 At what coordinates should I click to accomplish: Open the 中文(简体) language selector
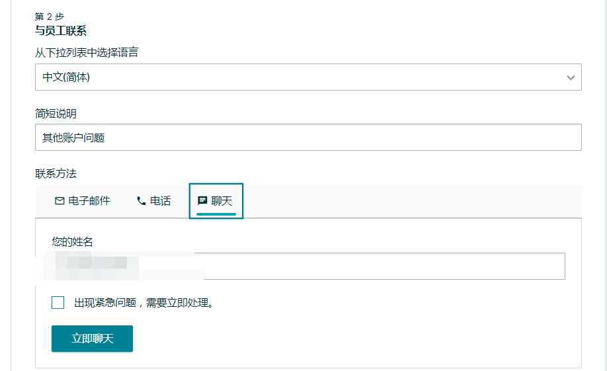click(x=308, y=77)
